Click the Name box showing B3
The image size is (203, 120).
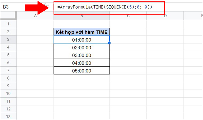click(x=6, y=7)
